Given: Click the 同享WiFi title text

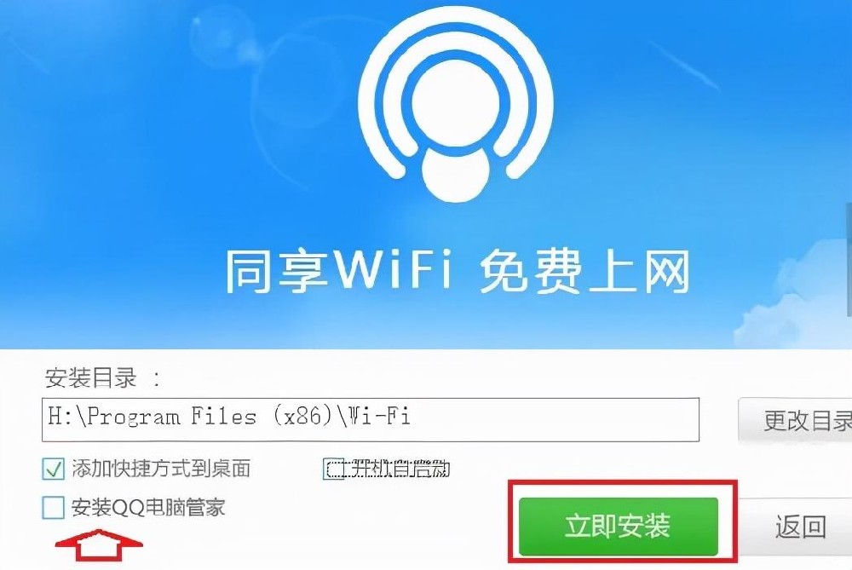Looking at the screenshot, I should [x=338, y=270].
